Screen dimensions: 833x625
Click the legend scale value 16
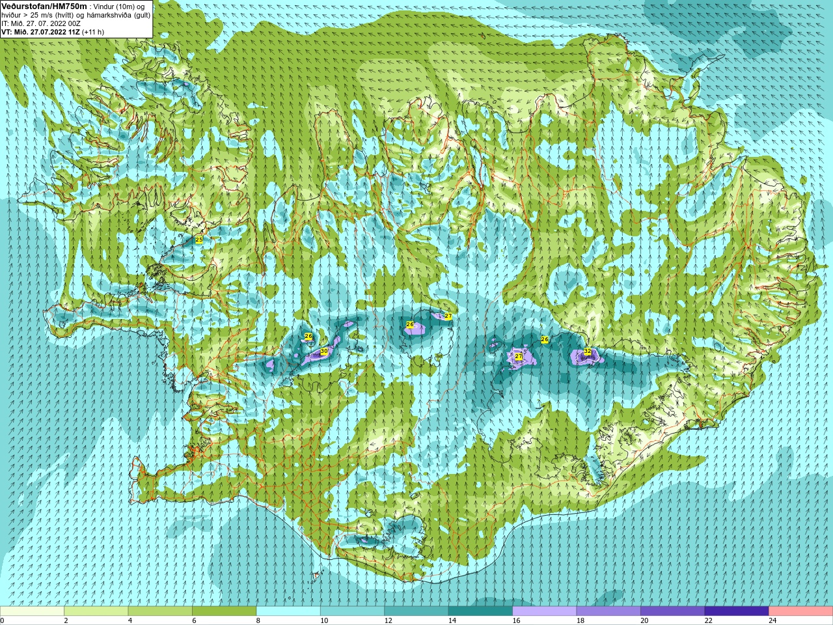point(515,620)
